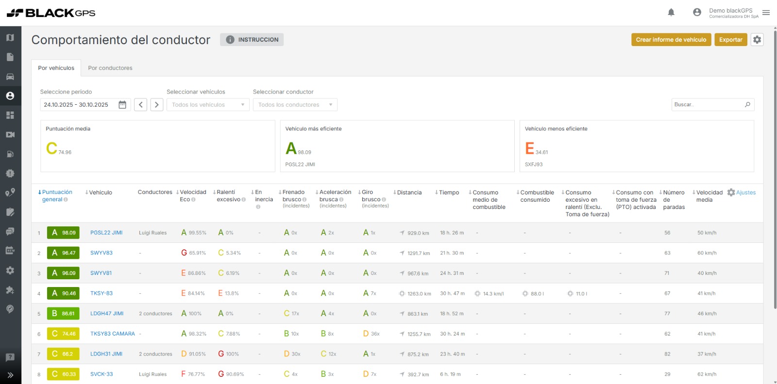This screenshot has width=777, height=384.
Task: Go to the previous period arrow
Action: pos(140,105)
